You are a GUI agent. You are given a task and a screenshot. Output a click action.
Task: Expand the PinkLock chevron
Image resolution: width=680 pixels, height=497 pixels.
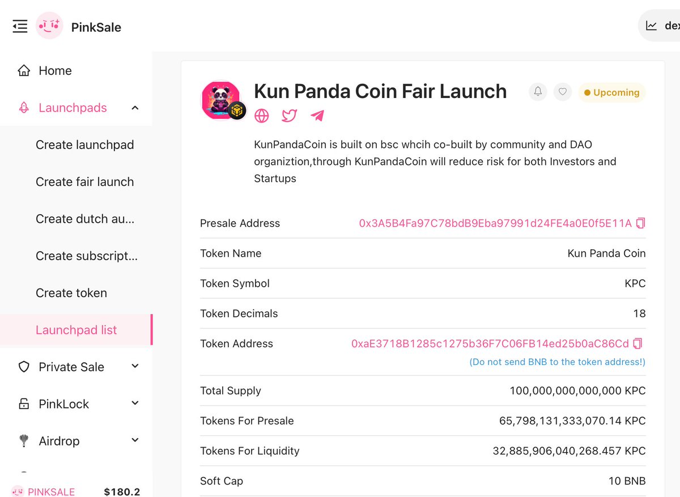click(135, 403)
